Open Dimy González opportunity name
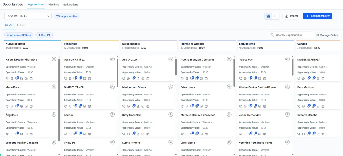 [131, 115]
